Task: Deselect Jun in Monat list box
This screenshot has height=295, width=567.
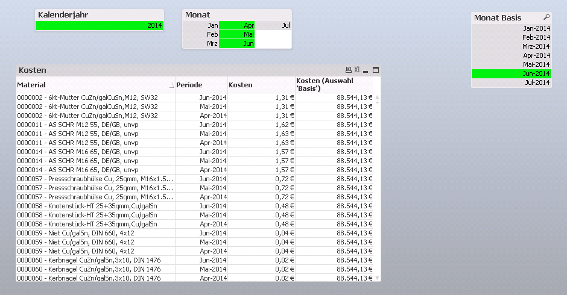Action: (x=237, y=43)
